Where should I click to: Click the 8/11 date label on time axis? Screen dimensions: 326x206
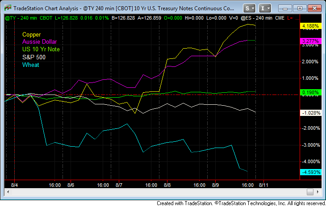(263, 185)
